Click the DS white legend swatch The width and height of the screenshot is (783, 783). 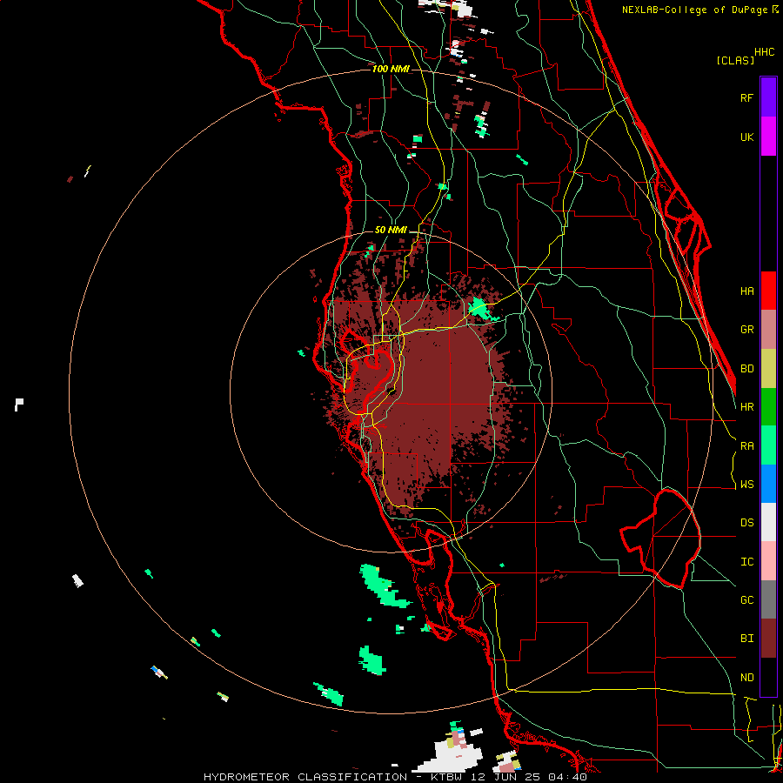(x=768, y=522)
